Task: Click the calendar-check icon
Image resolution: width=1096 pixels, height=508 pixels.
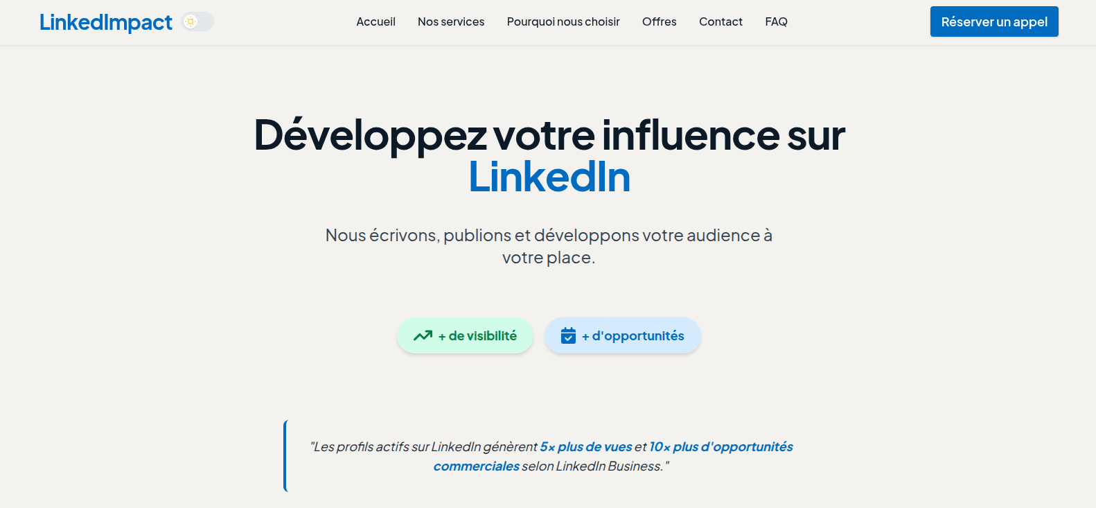Action: click(568, 335)
